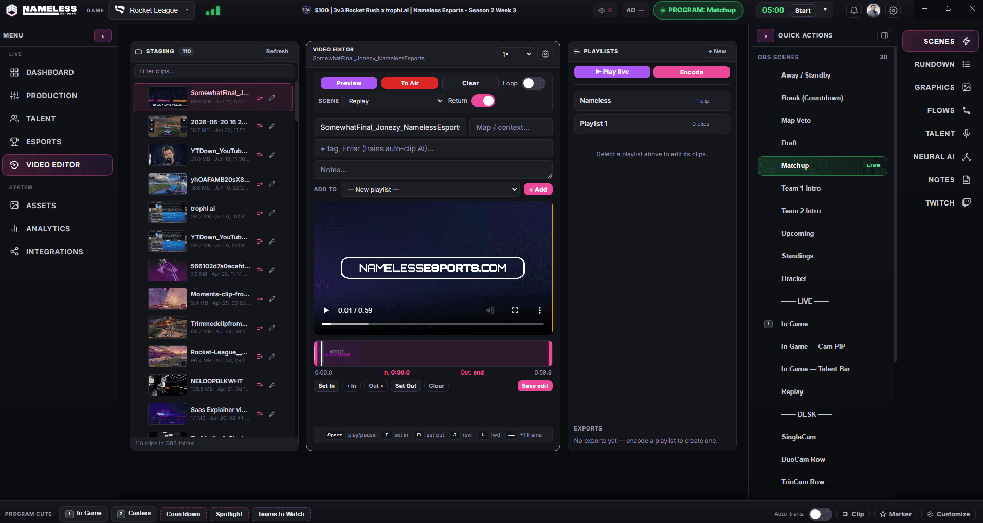
Task: Mute the video player audio
Action: tap(490, 310)
